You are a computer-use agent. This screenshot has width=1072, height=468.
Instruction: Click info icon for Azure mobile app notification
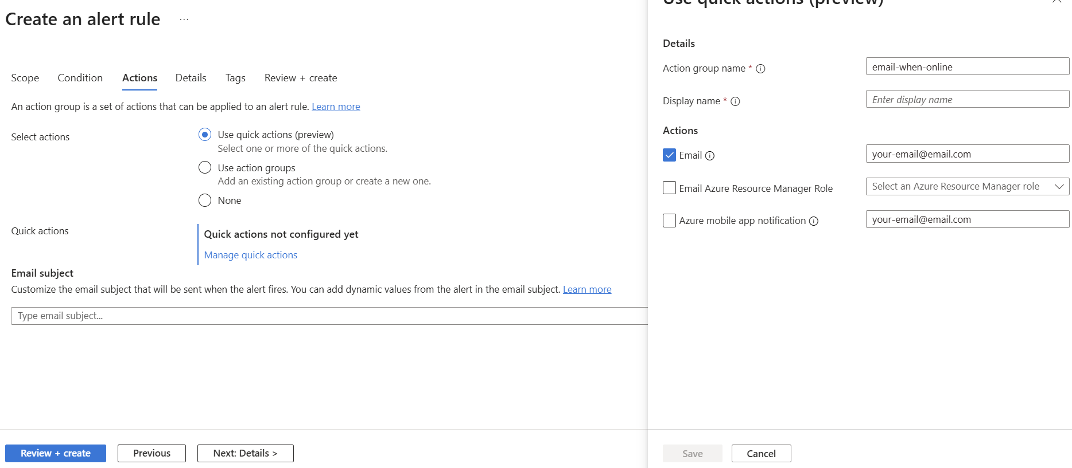click(x=814, y=221)
